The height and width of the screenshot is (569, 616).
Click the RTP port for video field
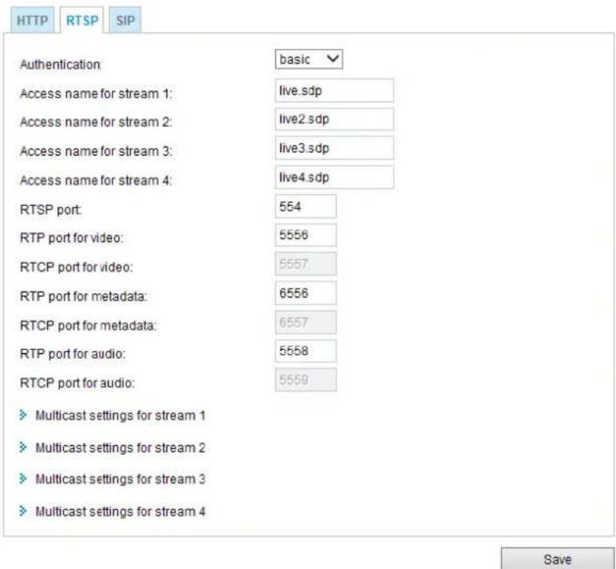(306, 236)
